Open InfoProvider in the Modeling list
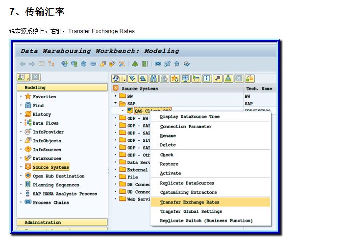This screenshot has width=346, height=244. coord(48,132)
